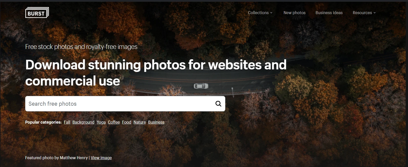Select the Yoga category link
The height and width of the screenshot is (167, 408).
(101, 122)
